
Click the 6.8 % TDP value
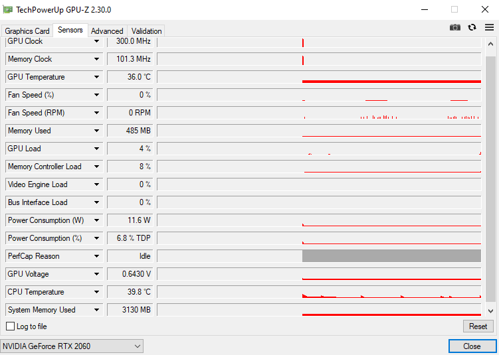(130, 238)
